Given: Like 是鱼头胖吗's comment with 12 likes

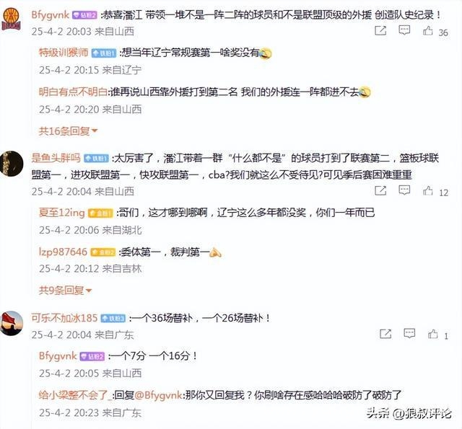Looking at the screenshot, I should (x=428, y=190).
